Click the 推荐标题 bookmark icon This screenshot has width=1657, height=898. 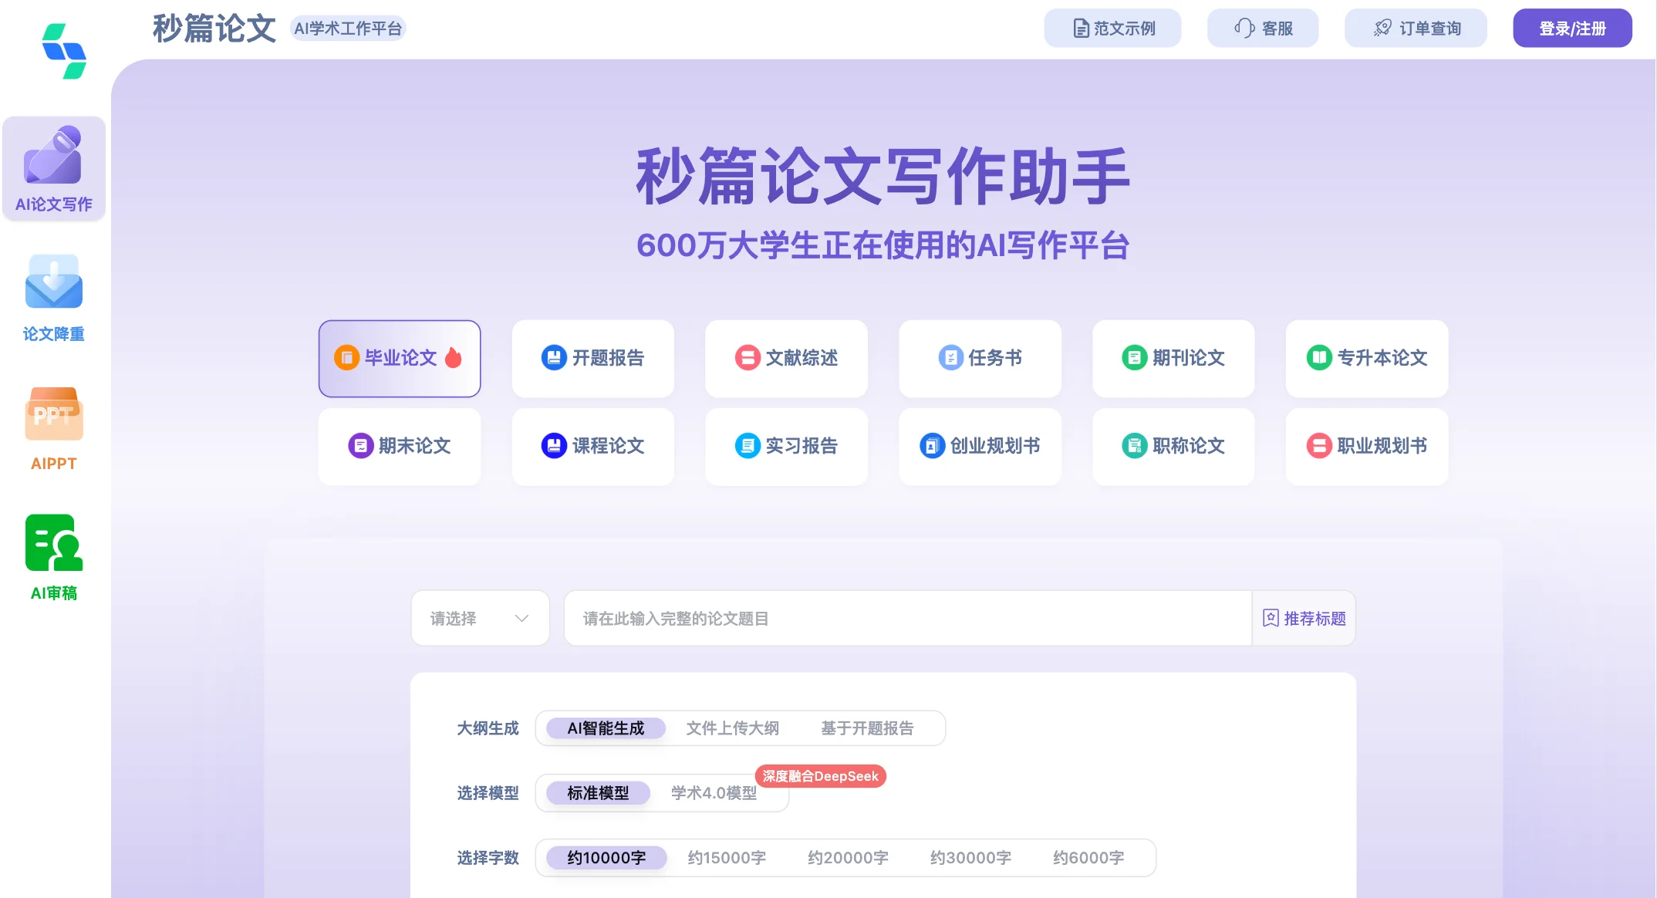click(x=1269, y=617)
